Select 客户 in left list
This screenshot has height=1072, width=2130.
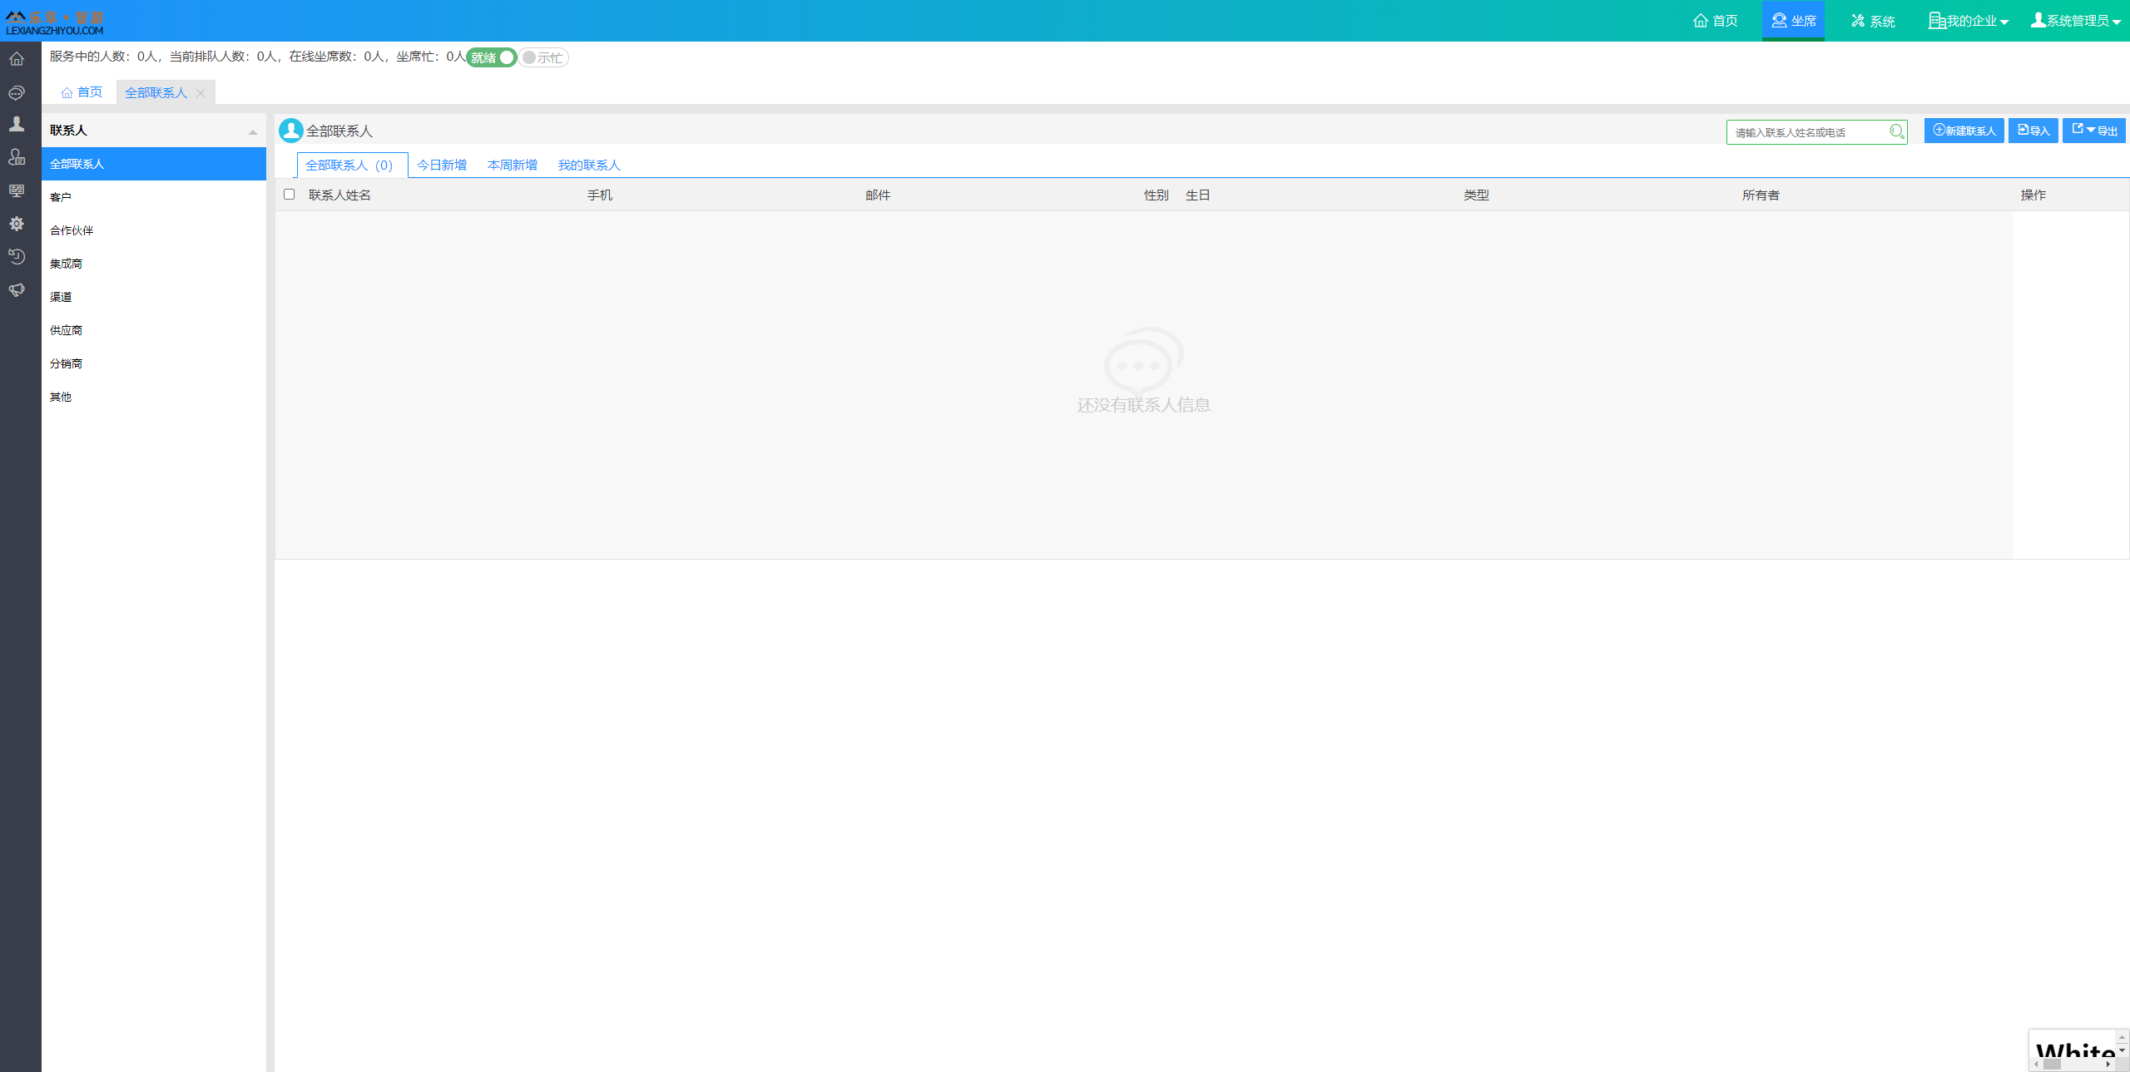click(154, 197)
